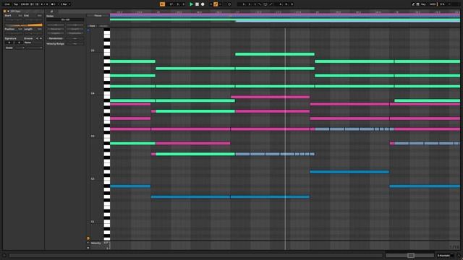Toggle Scale highlighting next to Fold
The image size is (463, 260).
[103, 26]
